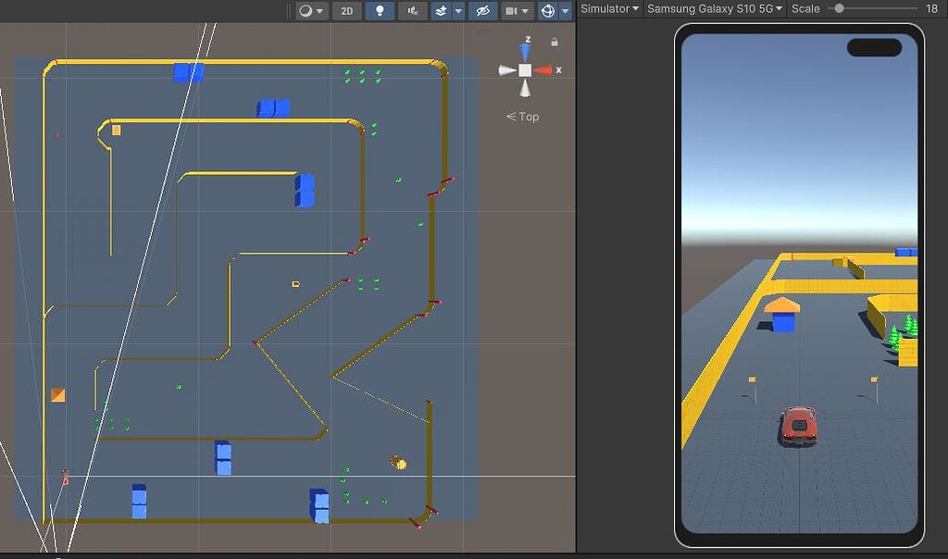Click the padlock icon above the gizmo

(554, 42)
